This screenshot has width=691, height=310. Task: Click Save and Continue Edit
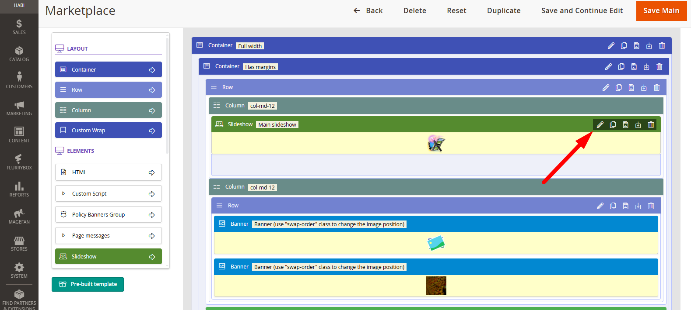pos(582,10)
